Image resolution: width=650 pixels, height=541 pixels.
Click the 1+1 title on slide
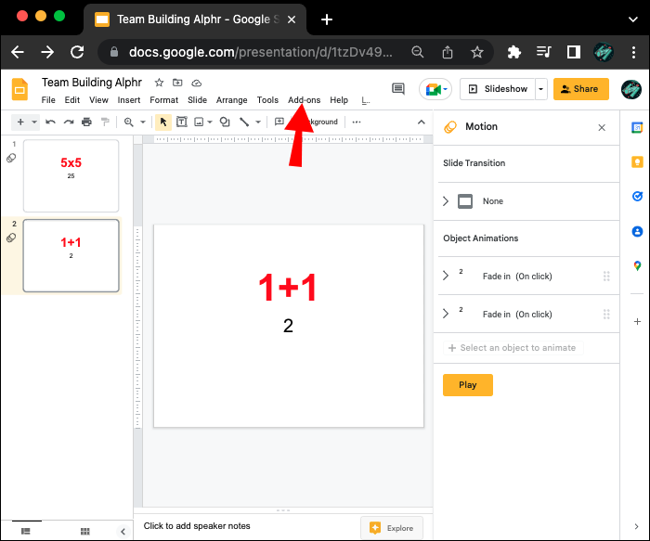(288, 287)
